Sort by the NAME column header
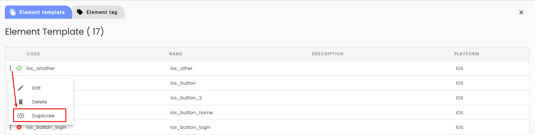 point(176,54)
